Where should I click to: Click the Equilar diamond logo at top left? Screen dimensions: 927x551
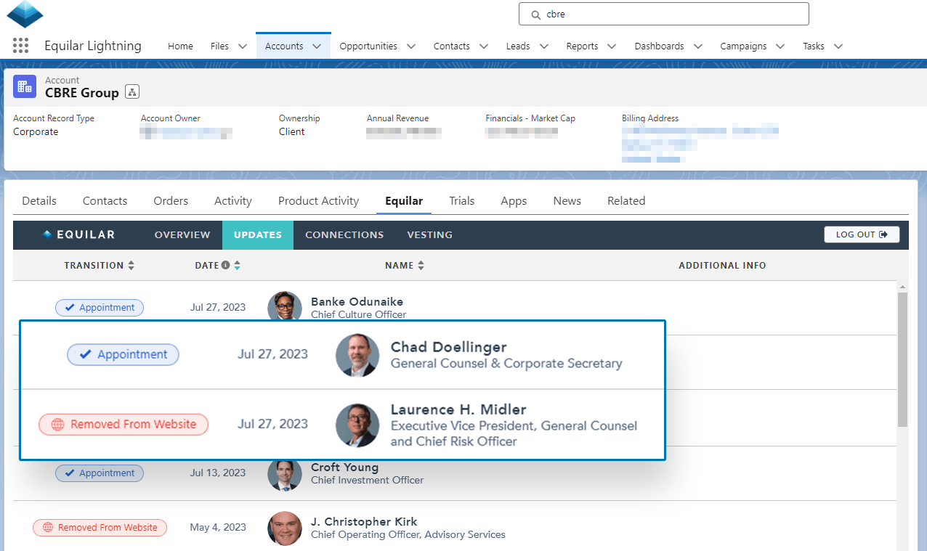(x=25, y=14)
